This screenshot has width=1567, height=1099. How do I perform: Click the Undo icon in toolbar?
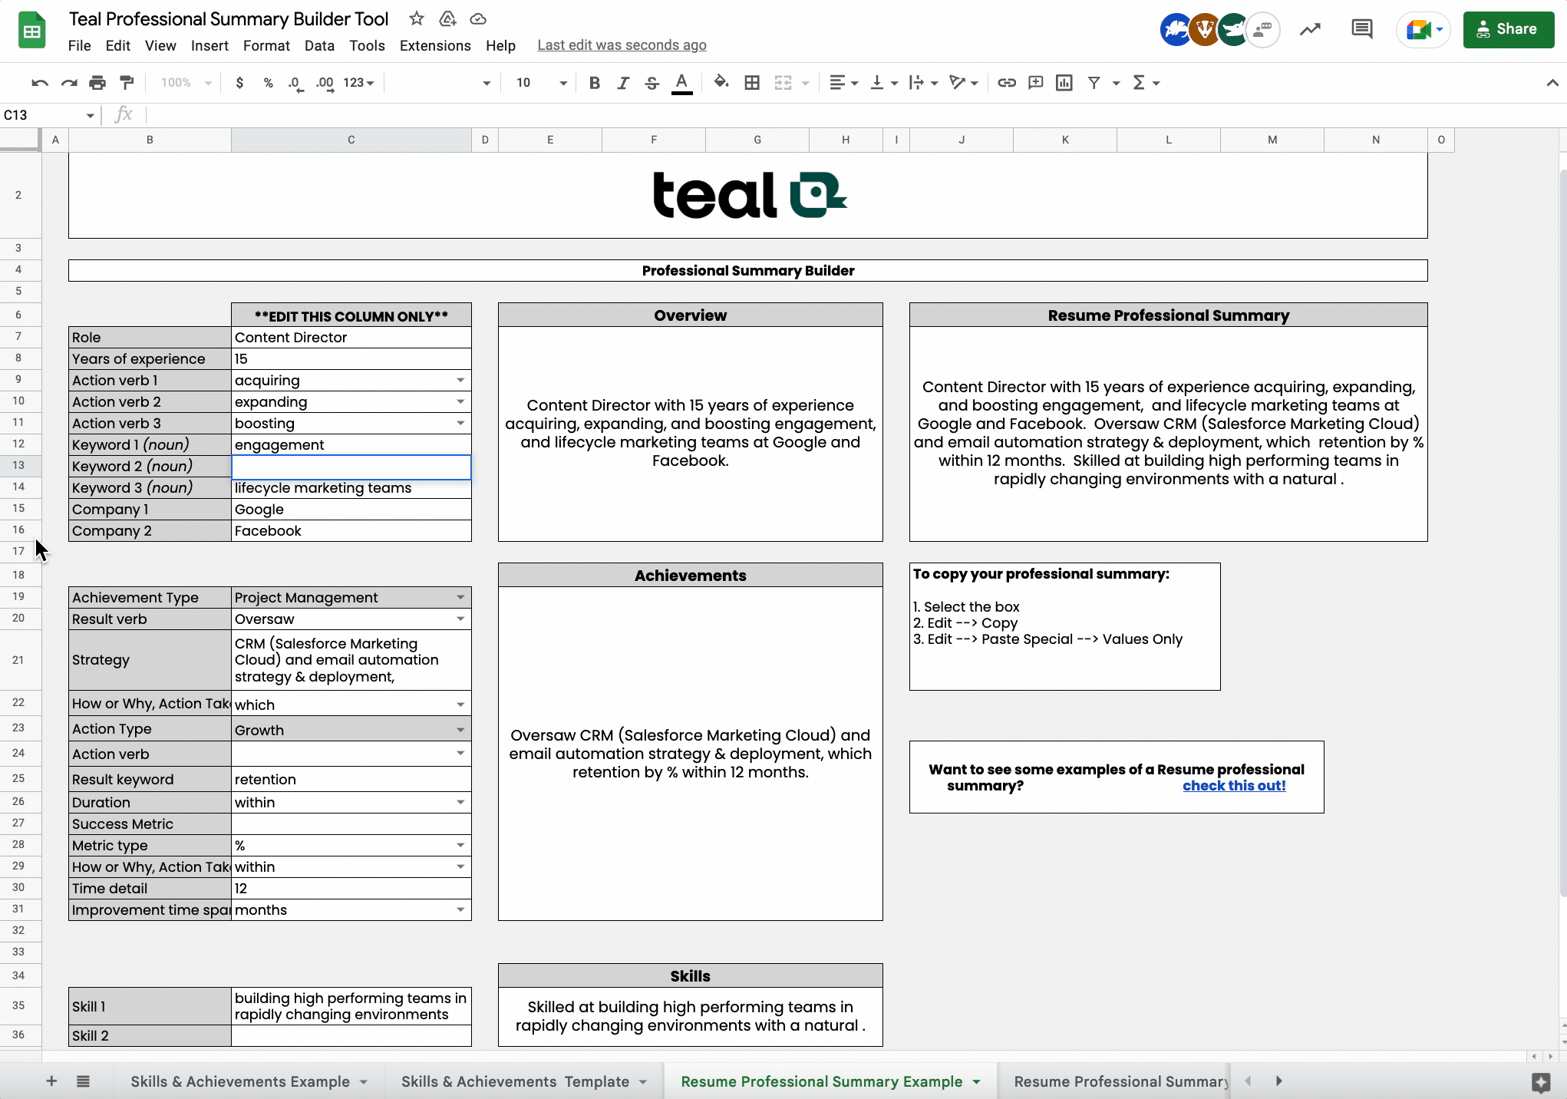[x=39, y=83]
